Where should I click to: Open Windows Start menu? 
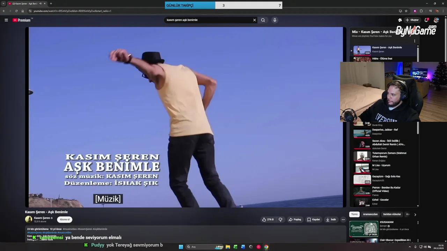(181, 247)
